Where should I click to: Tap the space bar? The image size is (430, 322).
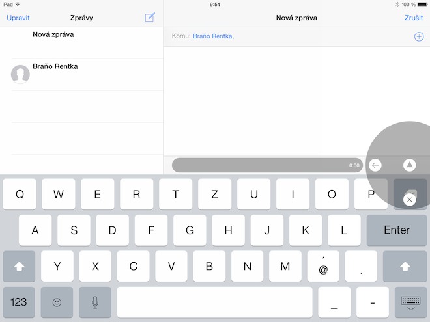[215, 302]
